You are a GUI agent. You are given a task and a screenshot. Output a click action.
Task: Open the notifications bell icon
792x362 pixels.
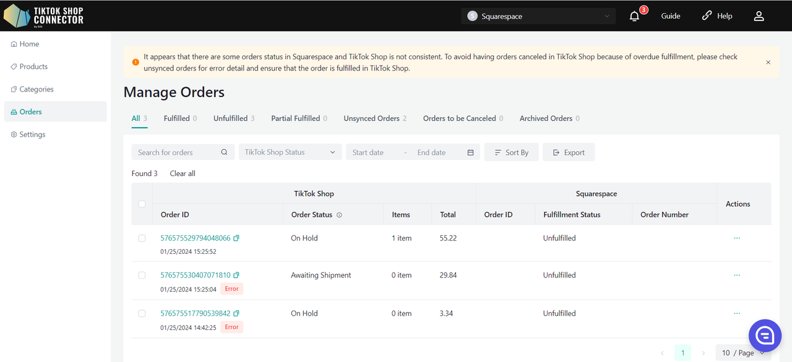point(634,16)
